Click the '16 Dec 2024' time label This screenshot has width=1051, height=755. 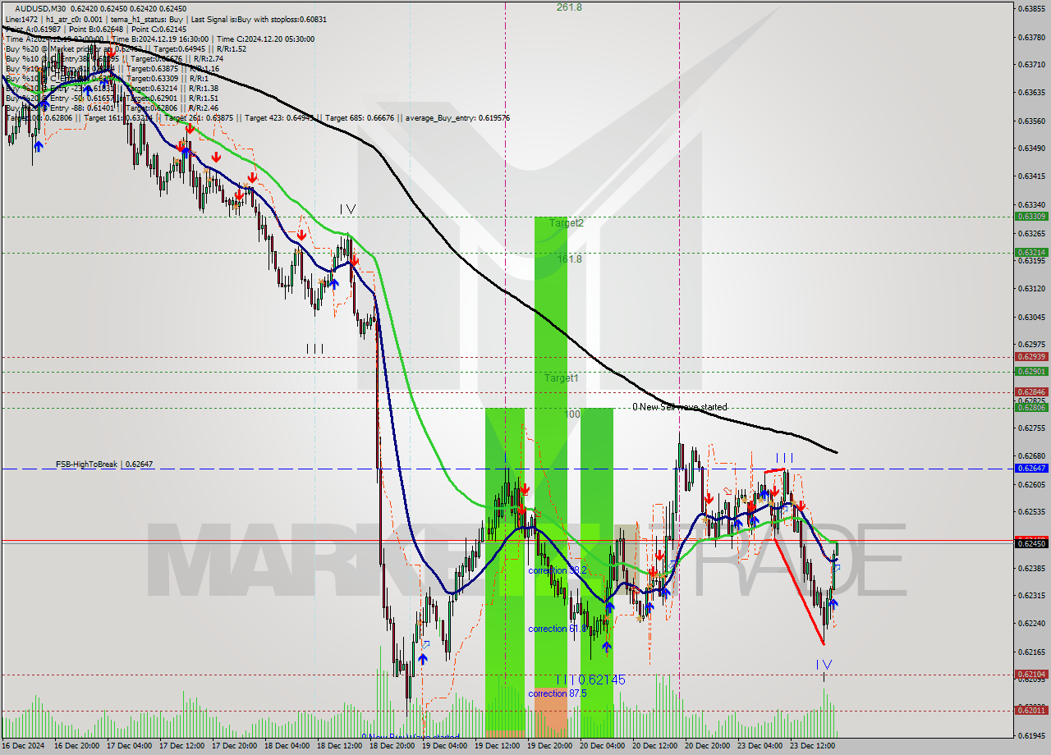pyautogui.click(x=25, y=747)
